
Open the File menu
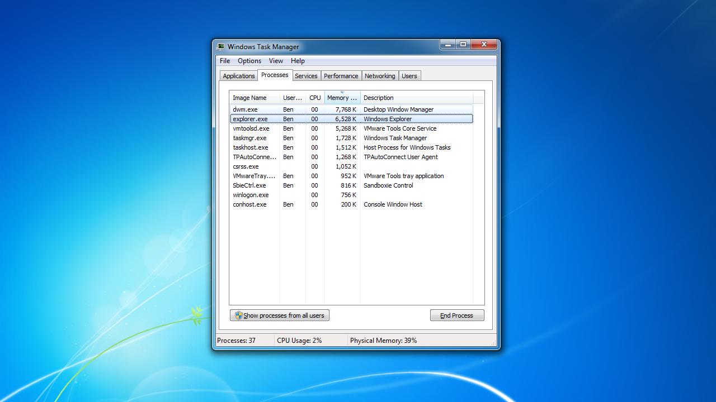click(225, 61)
